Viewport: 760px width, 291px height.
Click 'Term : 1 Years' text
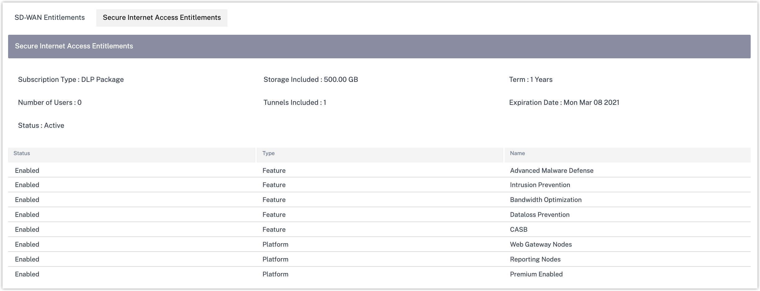[x=531, y=80]
